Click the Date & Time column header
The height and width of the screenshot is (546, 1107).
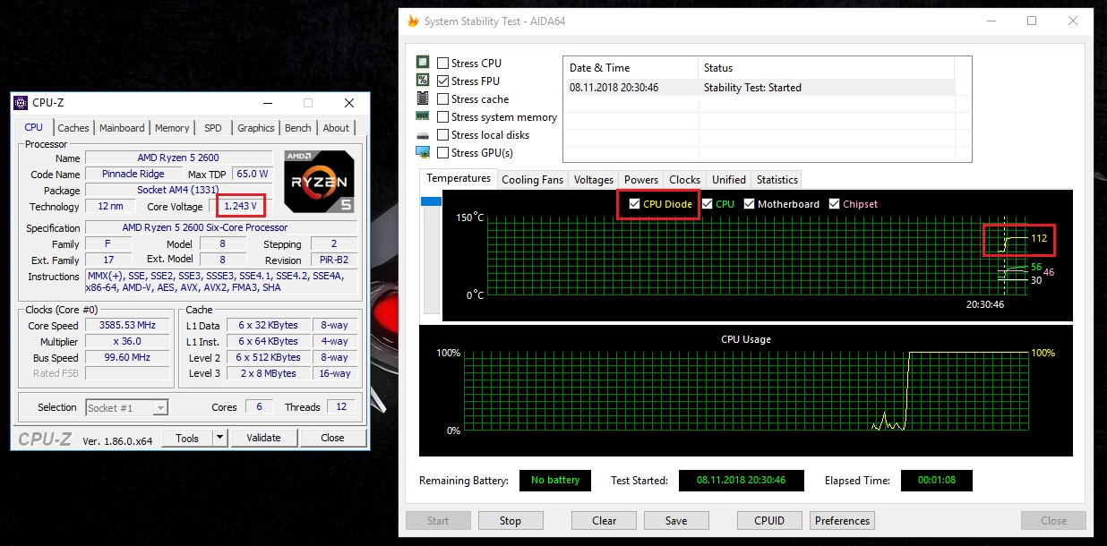click(631, 68)
